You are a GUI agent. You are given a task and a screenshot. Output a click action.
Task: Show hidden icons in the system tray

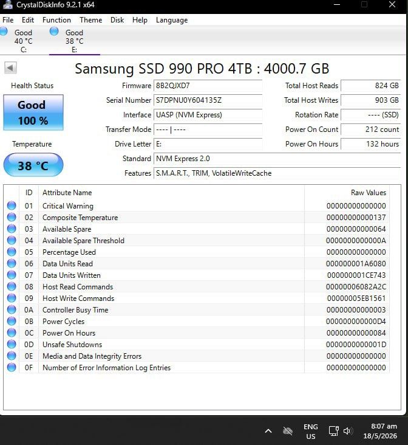pos(268,431)
